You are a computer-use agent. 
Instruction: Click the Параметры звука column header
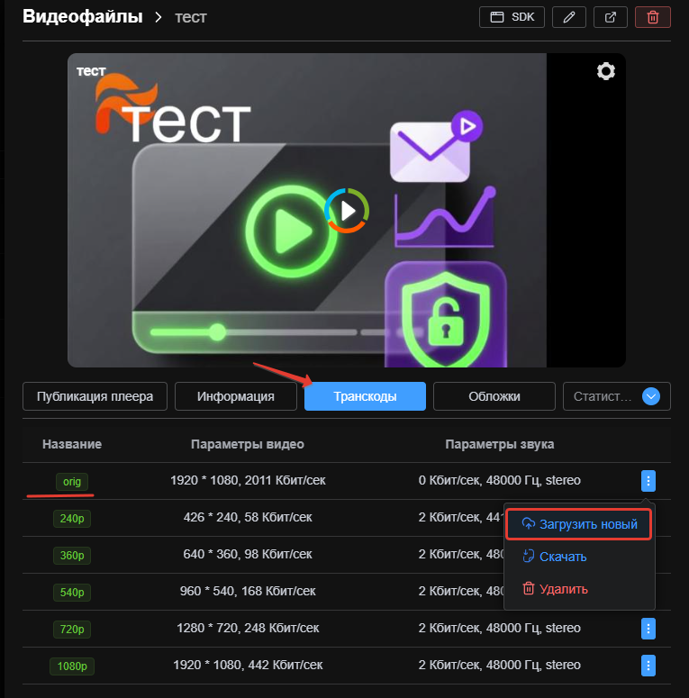click(499, 444)
